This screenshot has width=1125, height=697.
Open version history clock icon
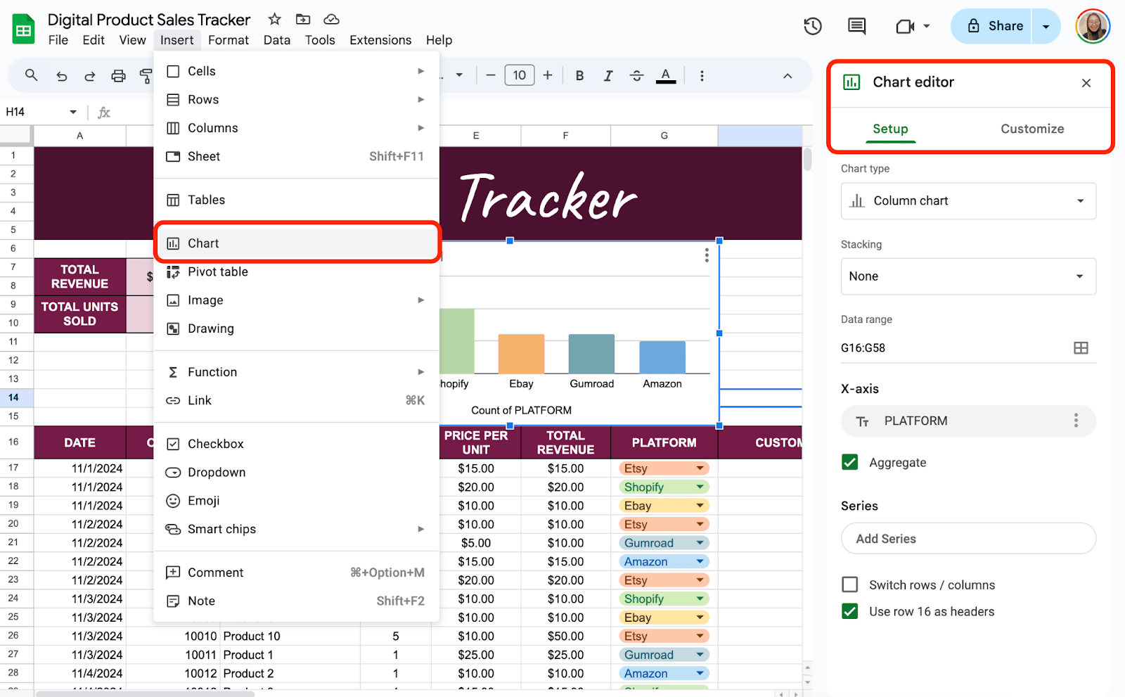pyautogui.click(x=813, y=27)
